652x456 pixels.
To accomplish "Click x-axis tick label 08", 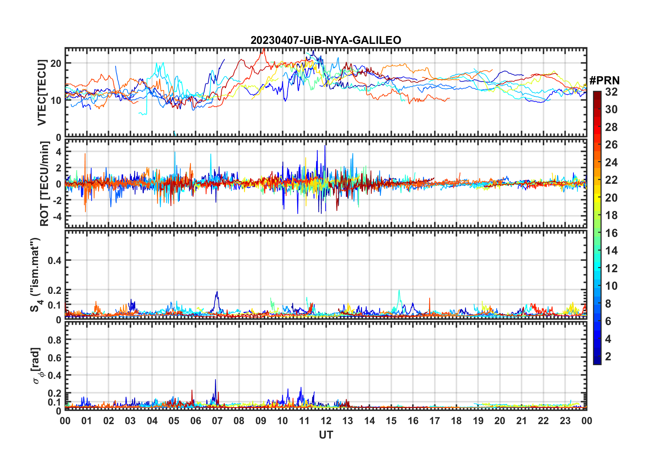I will tap(239, 421).
